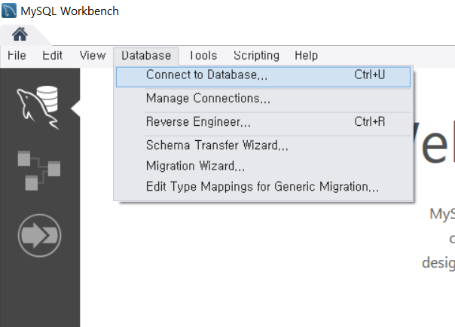This screenshot has width=455, height=327.
Task: Choose Connect to Database… menu entry
Action: [x=263, y=77]
